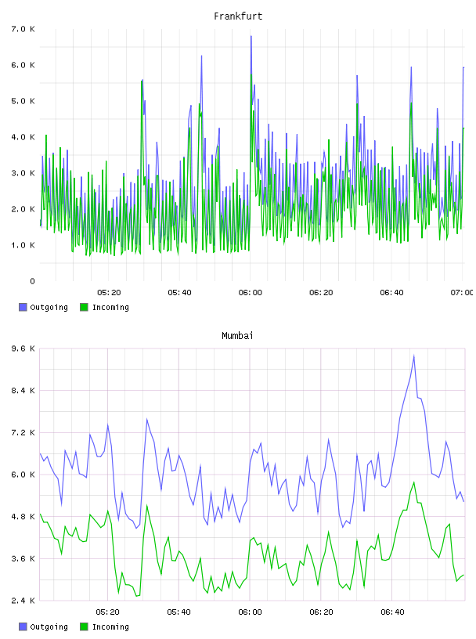The height and width of the screenshot is (639, 476).
Task: Click the 07:00 time label in Frankfurt chart
Action: pyautogui.click(x=462, y=293)
